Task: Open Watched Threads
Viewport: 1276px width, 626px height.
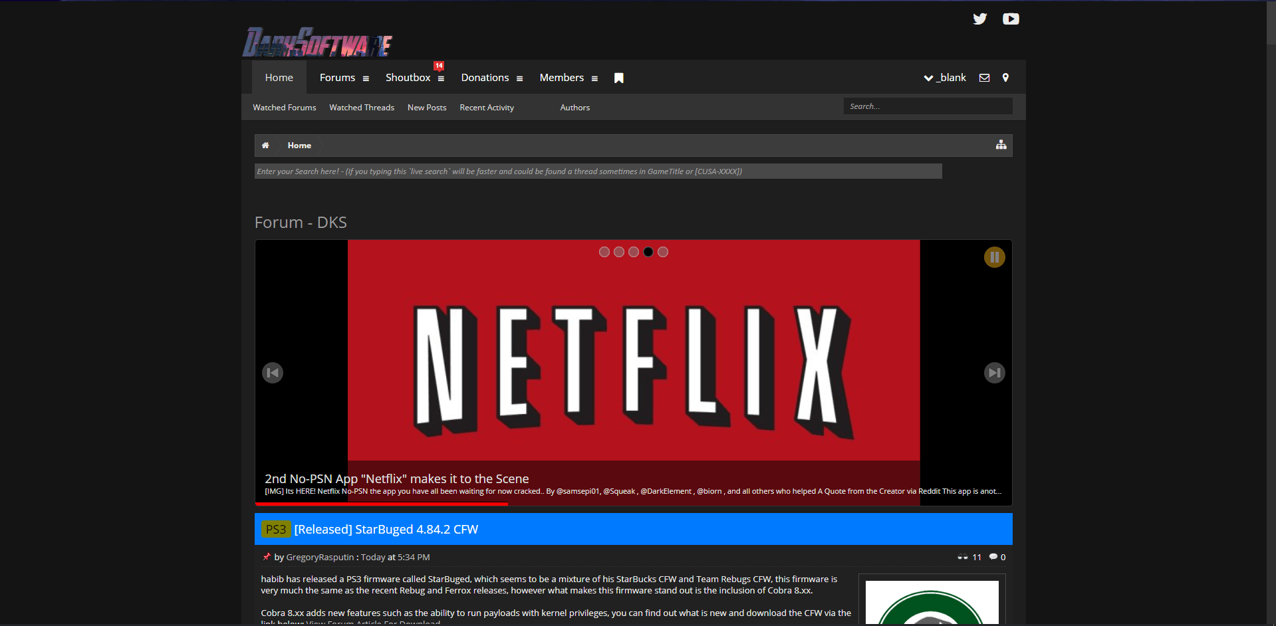Action: [362, 108]
